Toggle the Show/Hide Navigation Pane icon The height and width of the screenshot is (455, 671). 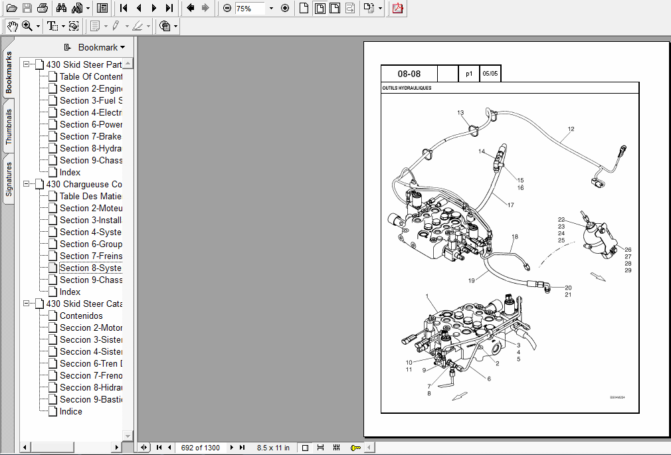(102, 8)
